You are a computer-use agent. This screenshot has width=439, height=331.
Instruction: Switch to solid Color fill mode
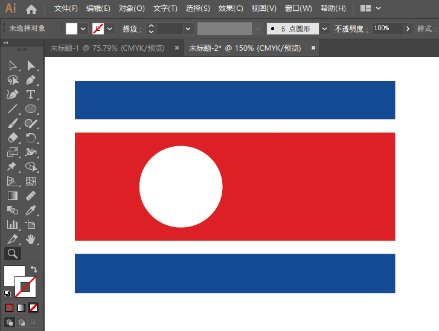point(9,308)
